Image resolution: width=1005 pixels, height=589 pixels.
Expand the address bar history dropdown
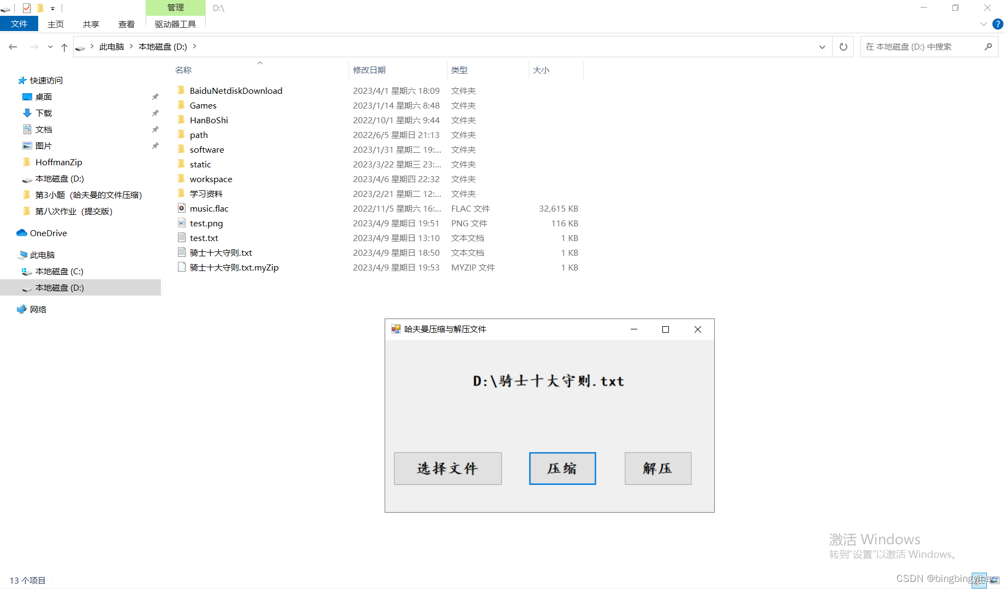[x=822, y=47]
